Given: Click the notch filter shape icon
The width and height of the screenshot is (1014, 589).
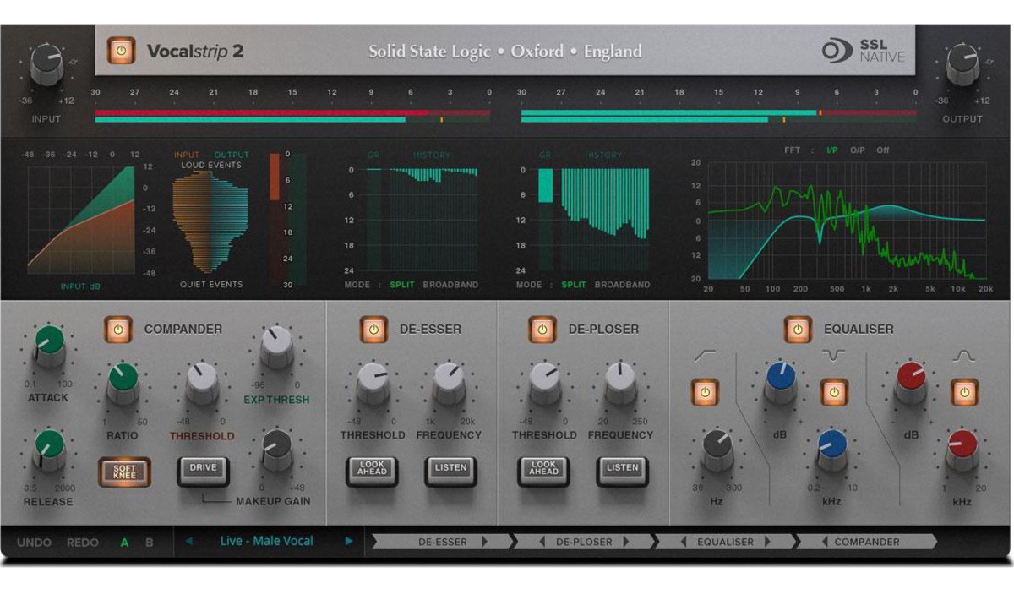Looking at the screenshot, I should click(835, 357).
